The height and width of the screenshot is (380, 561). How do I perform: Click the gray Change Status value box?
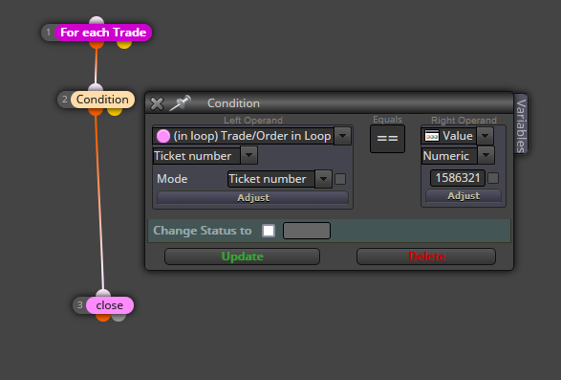pos(307,231)
